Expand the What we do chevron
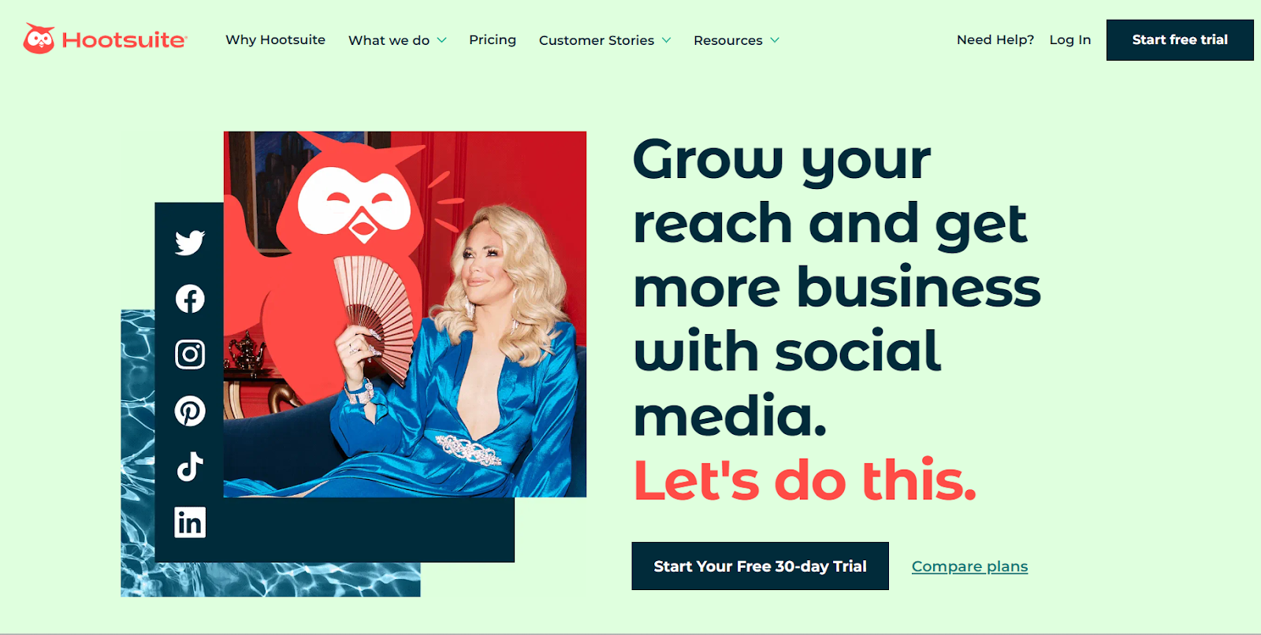The width and height of the screenshot is (1261, 635). tap(442, 40)
